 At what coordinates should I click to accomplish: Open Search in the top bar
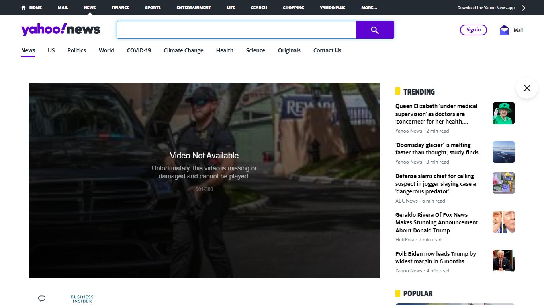click(259, 8)
